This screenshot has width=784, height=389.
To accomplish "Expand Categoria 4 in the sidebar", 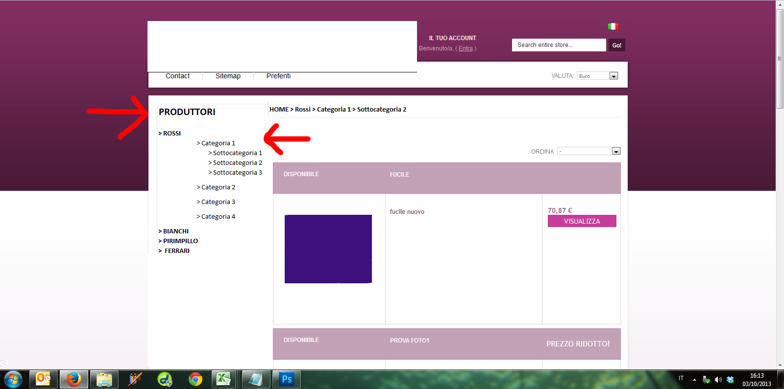I will (x=216, y=216).
